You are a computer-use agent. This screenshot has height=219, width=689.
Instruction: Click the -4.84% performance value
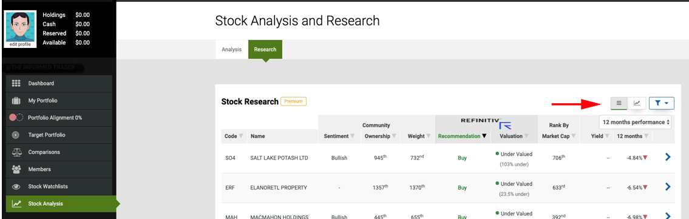coord(634,158)
